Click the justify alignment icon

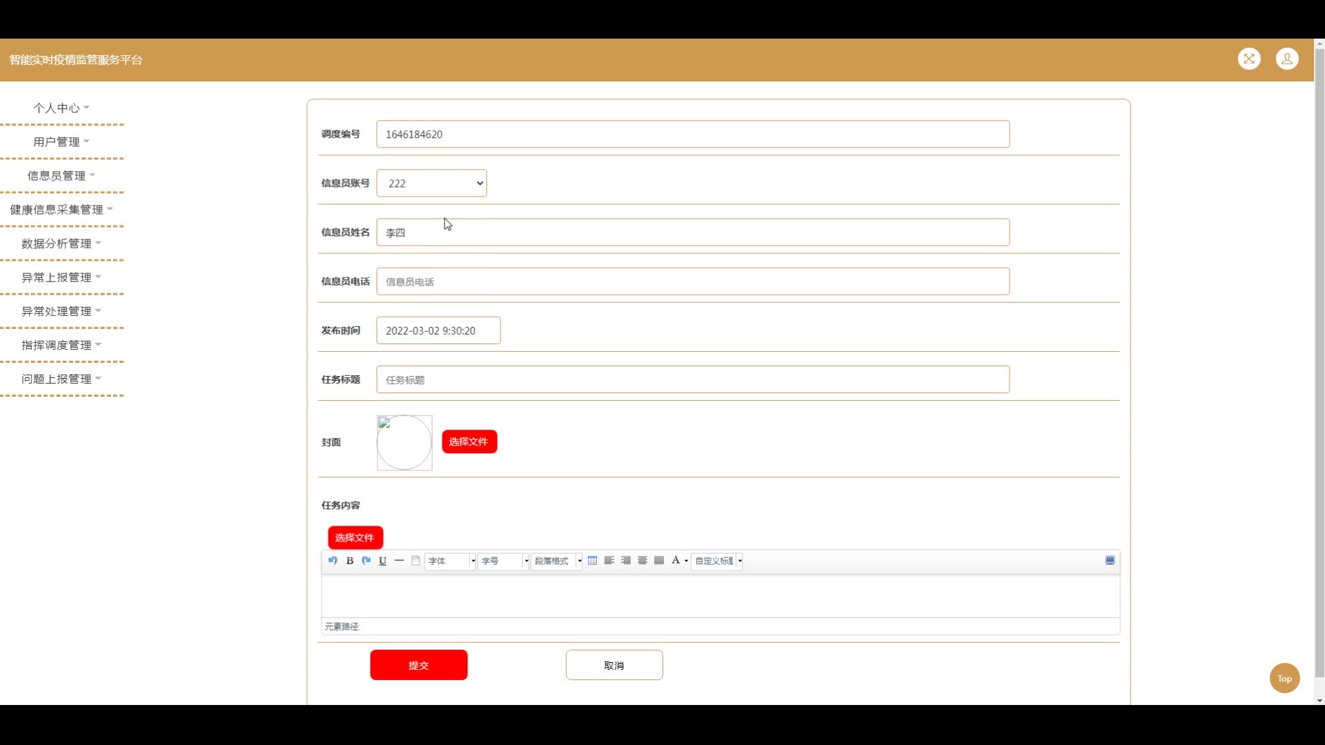pyautogui.click(x=659, y=561)
